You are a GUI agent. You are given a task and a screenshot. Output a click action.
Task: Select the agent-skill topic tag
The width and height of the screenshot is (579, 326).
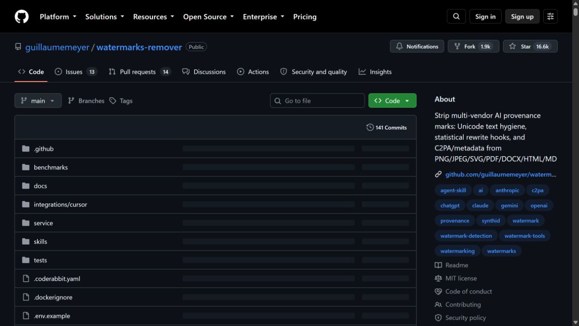coord(453,190)
